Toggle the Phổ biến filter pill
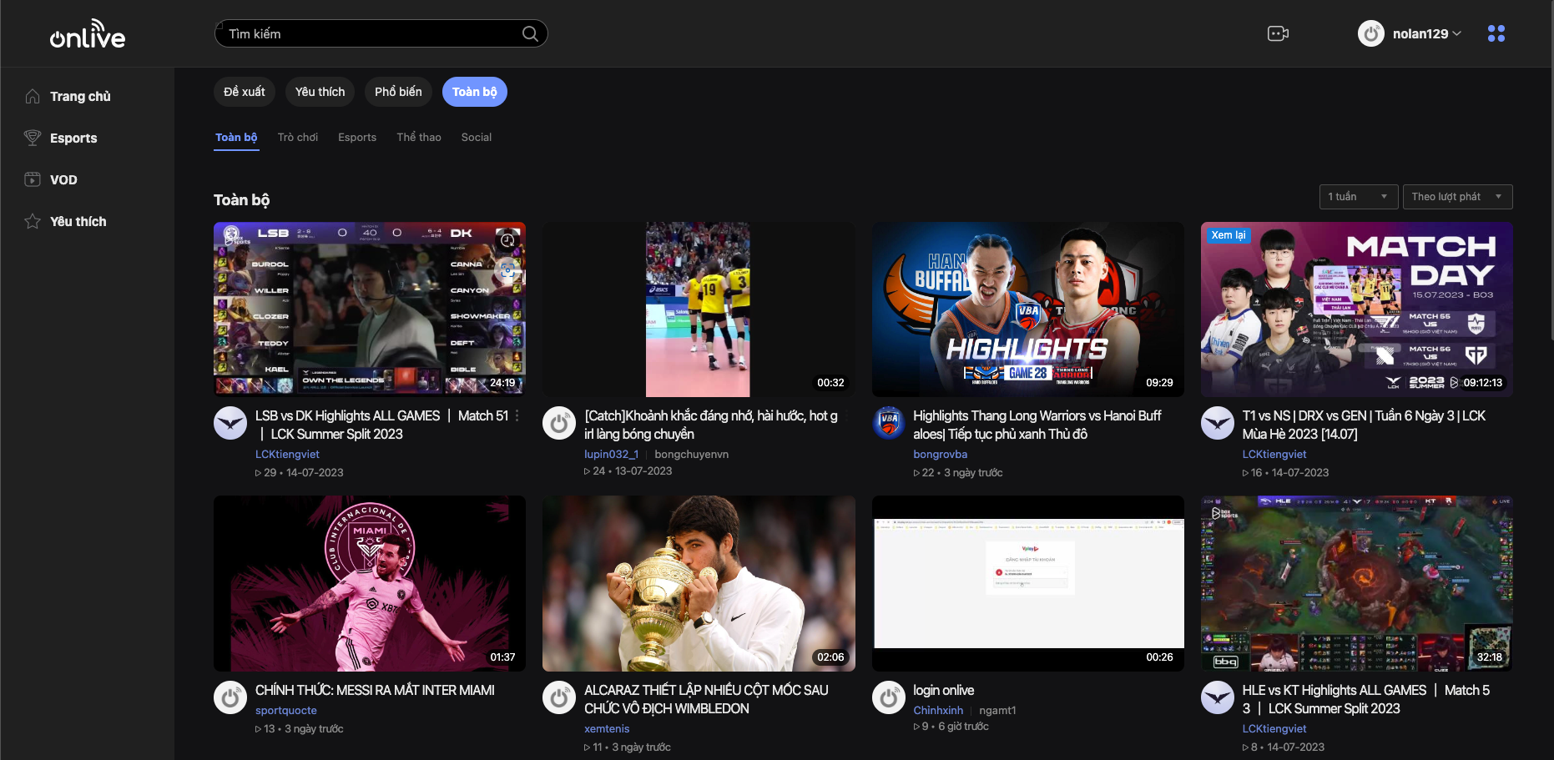The image size is (1554, 760). (x=398, y=92)
